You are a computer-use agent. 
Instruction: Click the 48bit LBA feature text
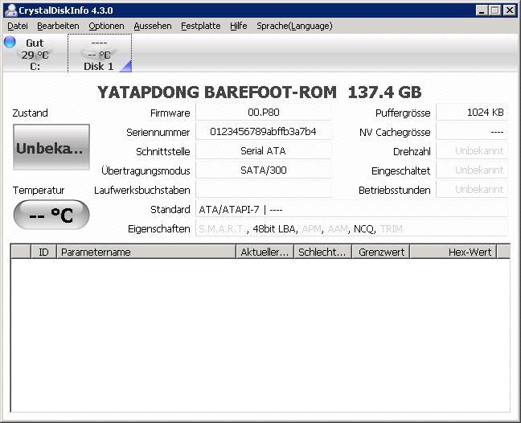click(274, 229)
